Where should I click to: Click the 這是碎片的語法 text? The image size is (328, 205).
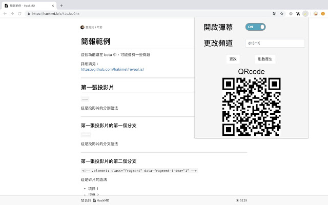(94, 179)
